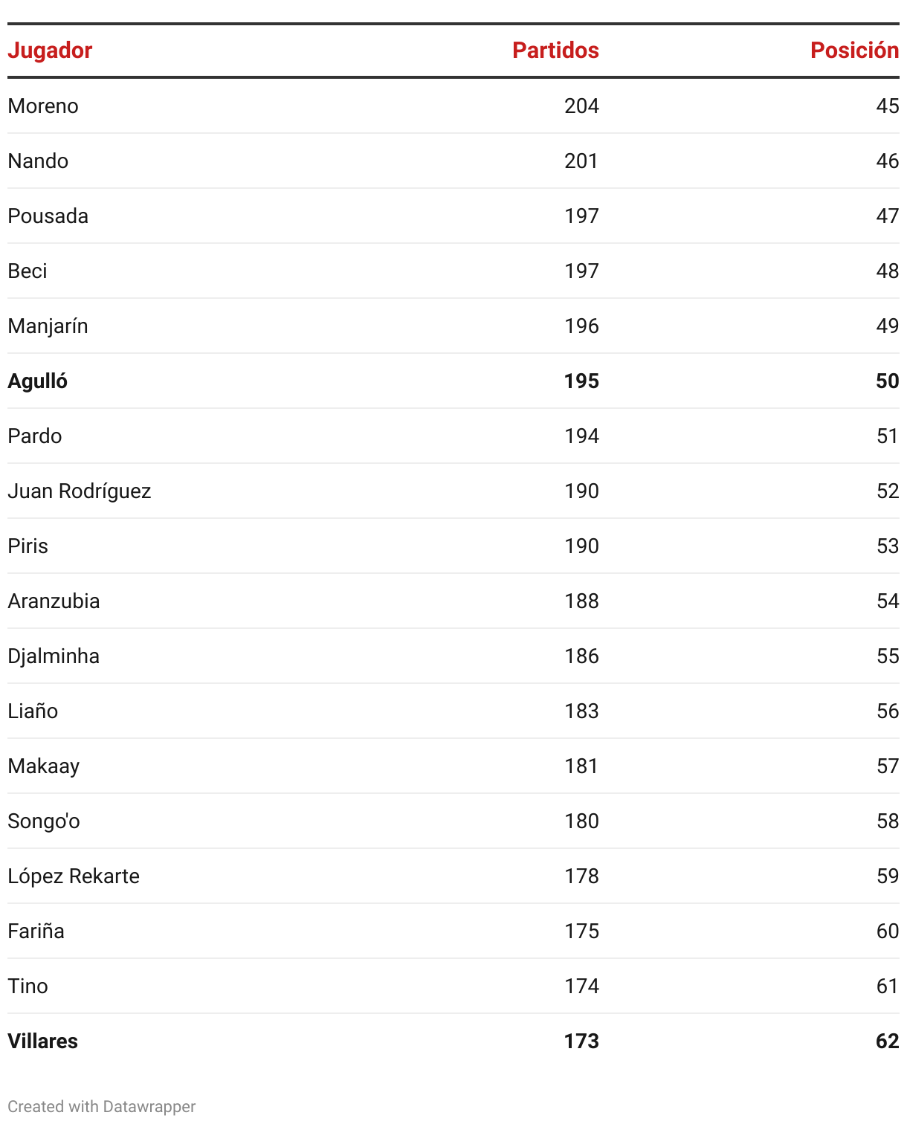Click the Partidos column header
The height and width of the screenshot is (1124, 907).
tap(555, 51)
